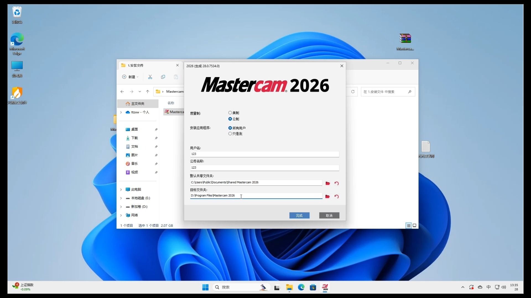Viewport: 531px width, 298px height.
Task: Unpin 桌面 from quick access
Action: tap(156, 129)
